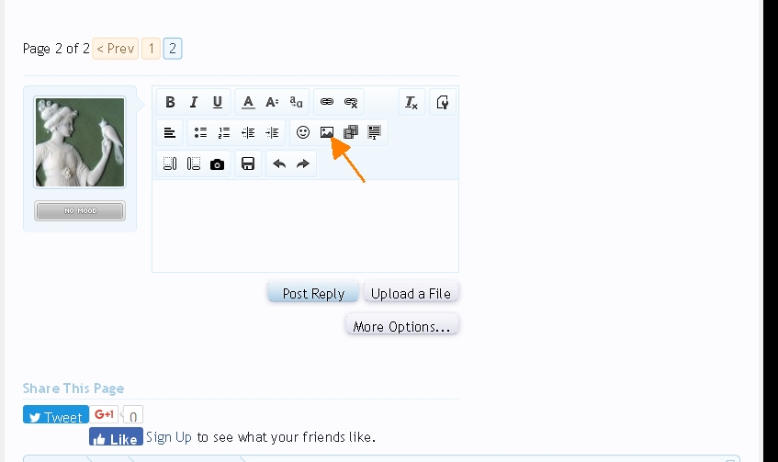This screenshot has width=778, height=462.
Task: Open the text alignment dropdown
Action: pos(170,133)
